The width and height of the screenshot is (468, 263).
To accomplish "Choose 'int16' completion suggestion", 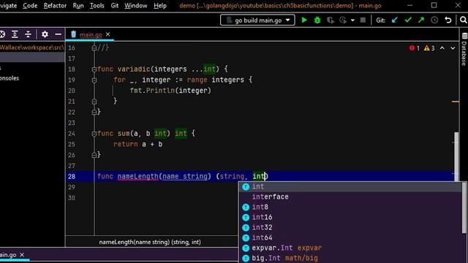I will (x=350, y=217).
